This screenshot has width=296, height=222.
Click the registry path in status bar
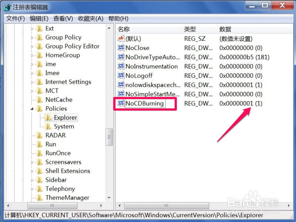coord(134,215)
